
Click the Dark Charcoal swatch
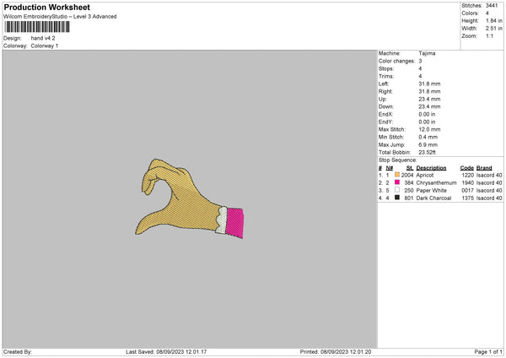(x=397, y=198)
